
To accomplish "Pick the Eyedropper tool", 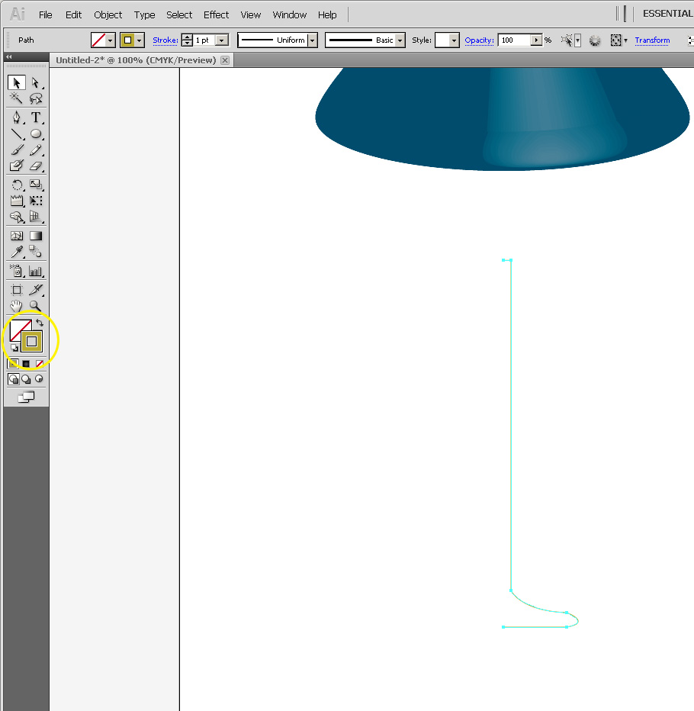I will point(16,252).
